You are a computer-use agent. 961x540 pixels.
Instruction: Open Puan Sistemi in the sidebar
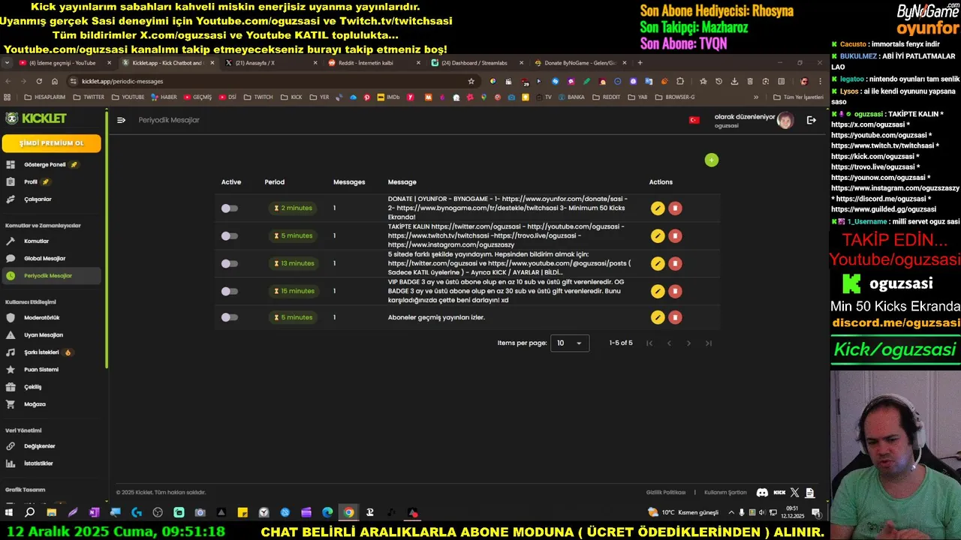point(51,369)
